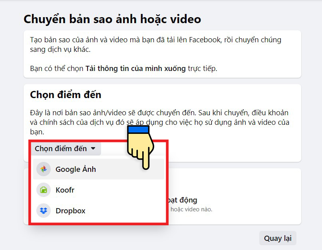The width and height of the screenshot is (322, 250).
Task: Click the hoặc video nào text
Action: pyautogui.click(x=191, y=209)
